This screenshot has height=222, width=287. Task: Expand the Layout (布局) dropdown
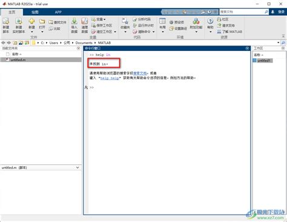[x=162, y=32]
